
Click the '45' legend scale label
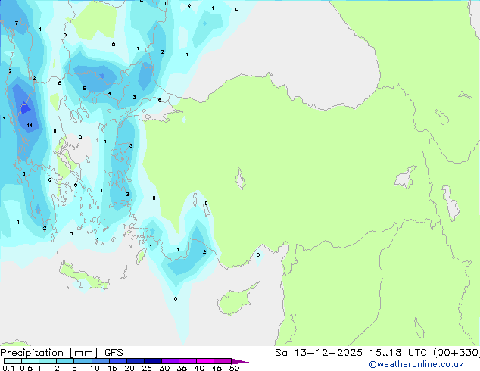(x=217, y=368)
